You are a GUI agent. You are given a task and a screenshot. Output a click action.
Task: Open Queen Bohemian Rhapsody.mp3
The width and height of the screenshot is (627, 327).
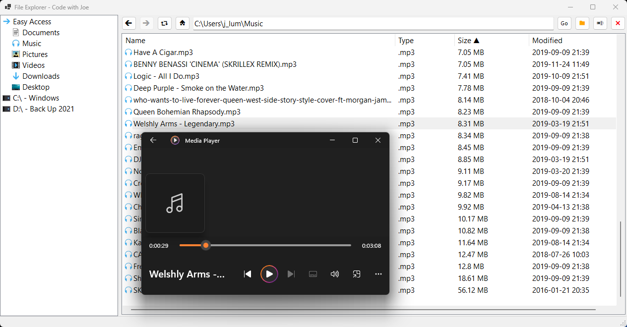(x=186, y=111)
